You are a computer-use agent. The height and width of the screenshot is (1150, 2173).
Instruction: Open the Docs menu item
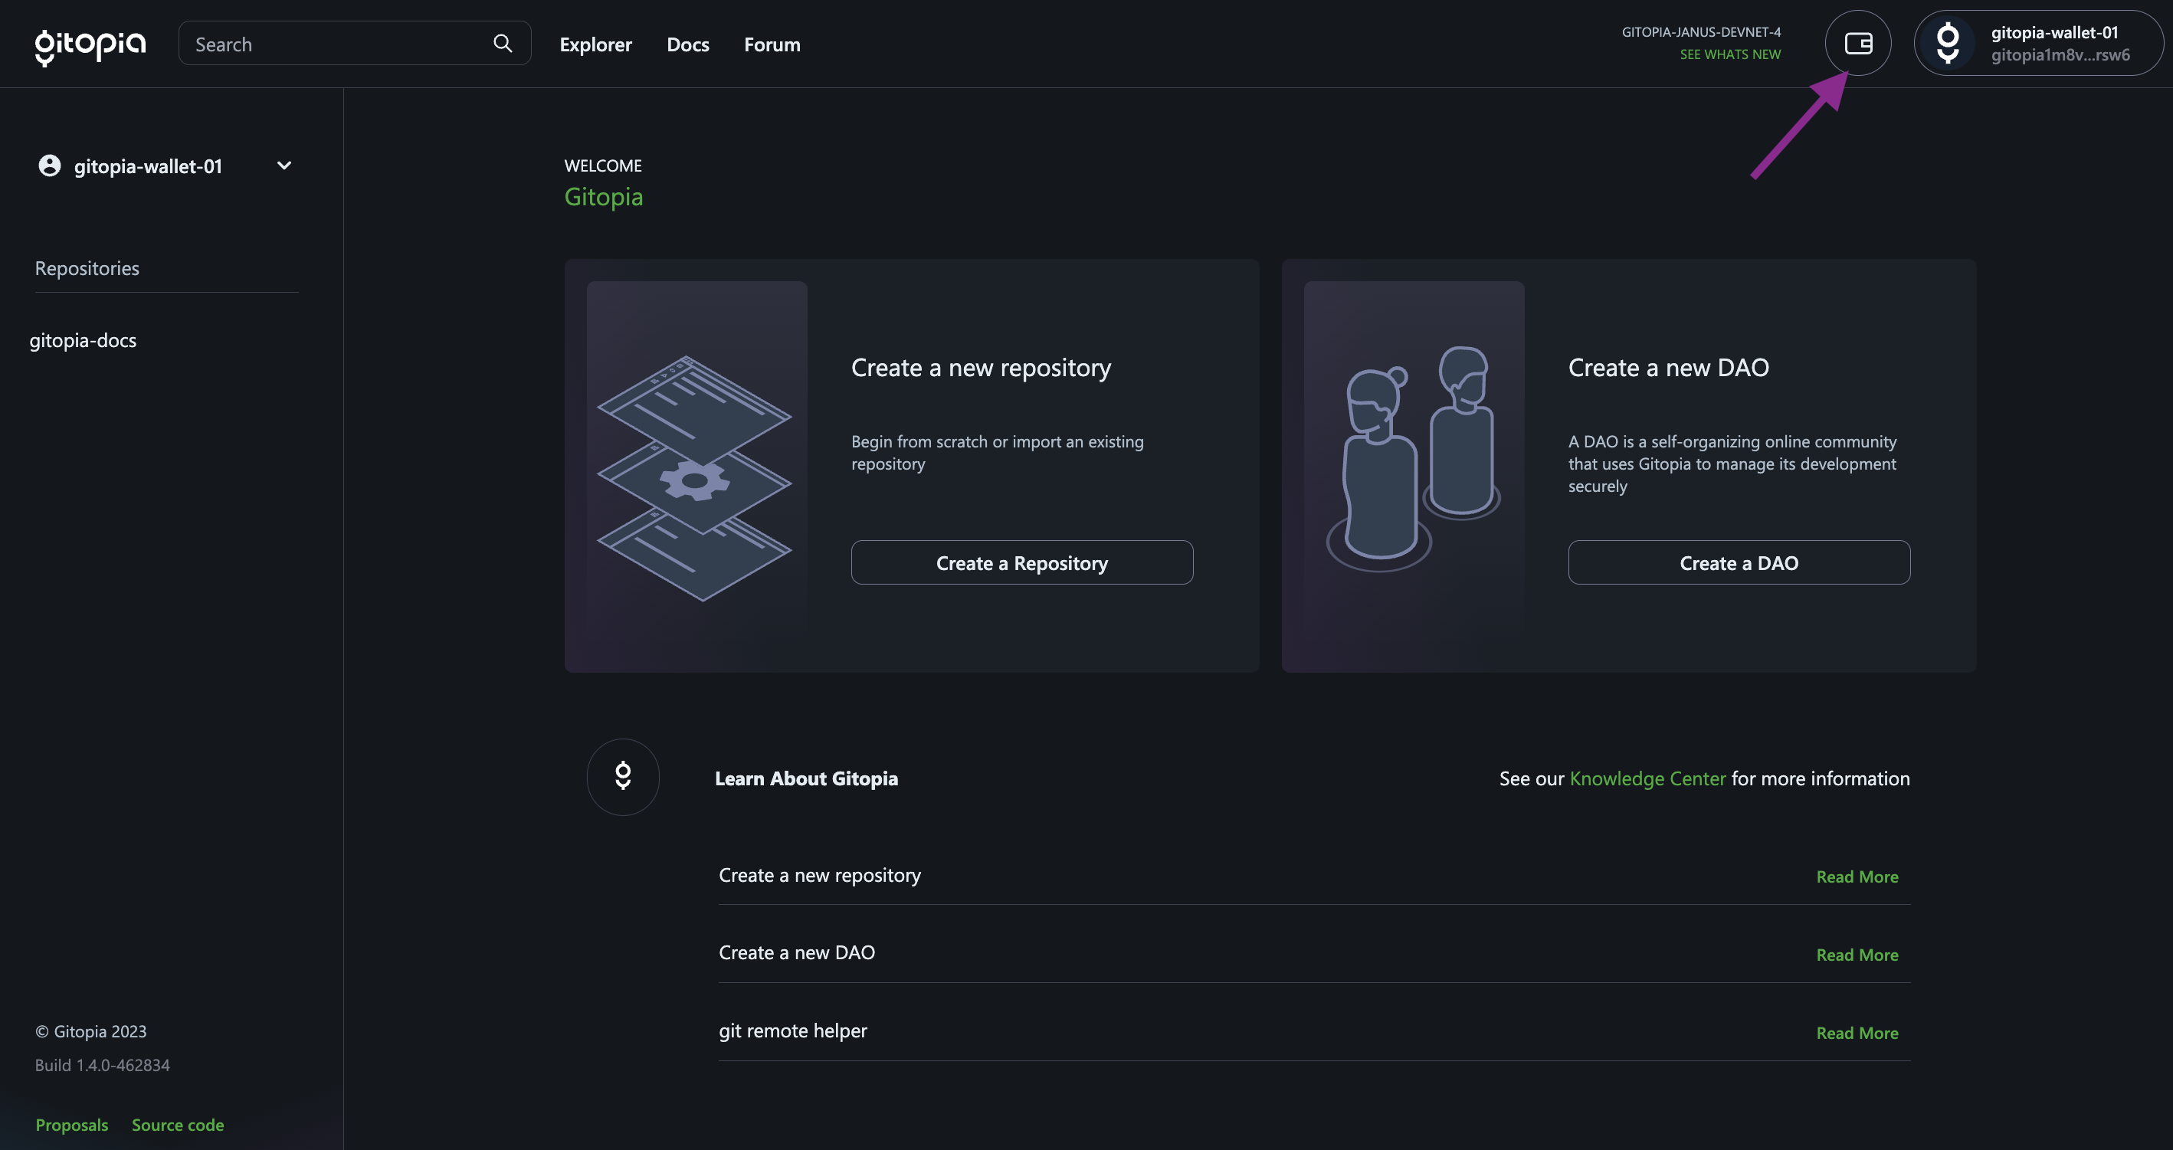[687, 44]
